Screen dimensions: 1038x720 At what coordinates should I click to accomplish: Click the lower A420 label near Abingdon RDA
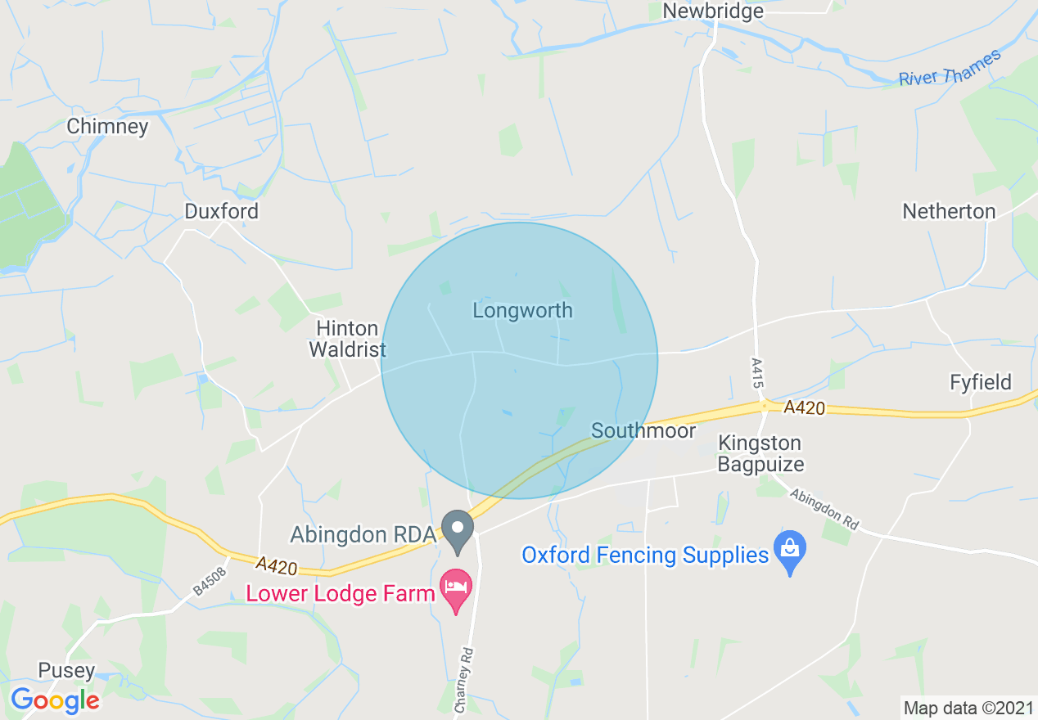click(275, 565)
